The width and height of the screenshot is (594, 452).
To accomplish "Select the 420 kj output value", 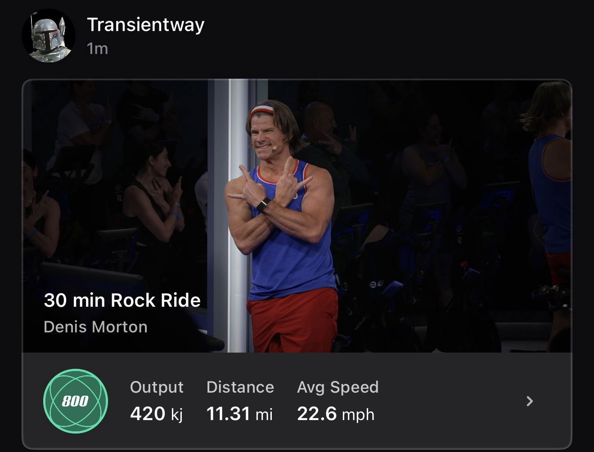I will [x=157, y=413].
